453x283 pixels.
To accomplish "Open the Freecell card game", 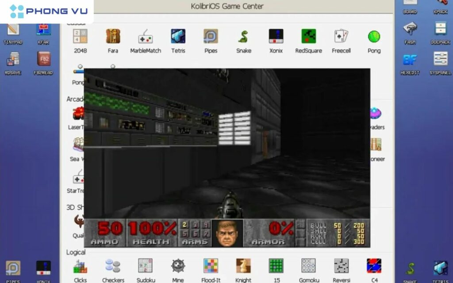I will click(x=341, y=36).
